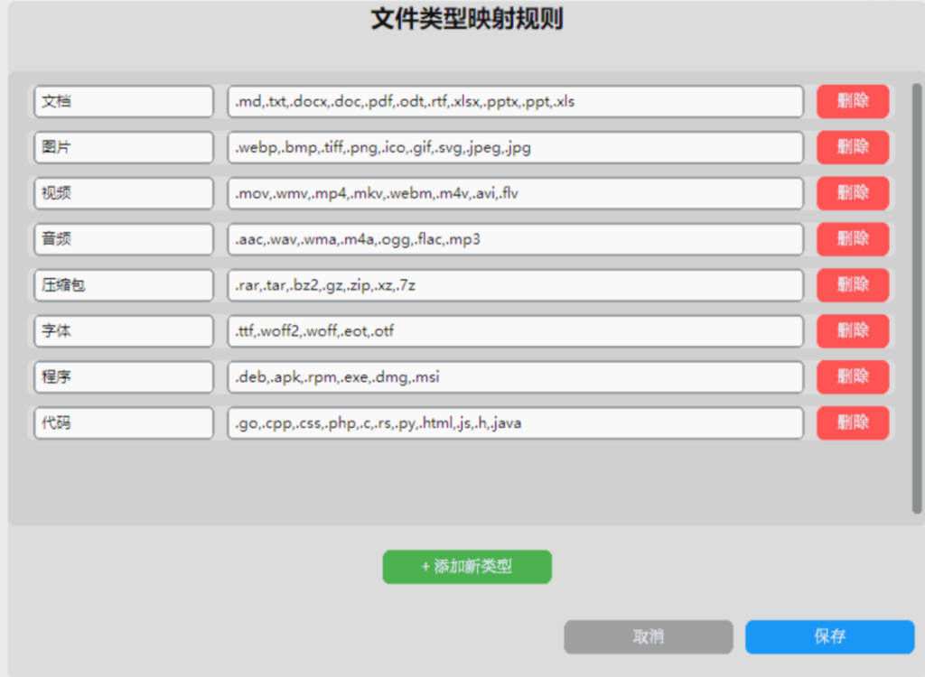The height and width of the screenshot is (677, 925).
Task: Delete the 音频 file type rule
Action: 852,239
